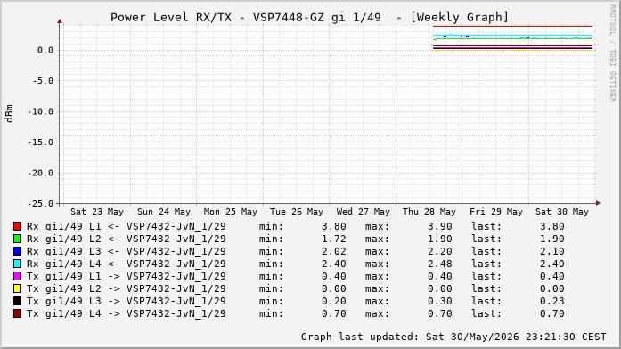Click the green Rx L2 line in the graph
Screen dimensions: 621x349
pos(513,39)
